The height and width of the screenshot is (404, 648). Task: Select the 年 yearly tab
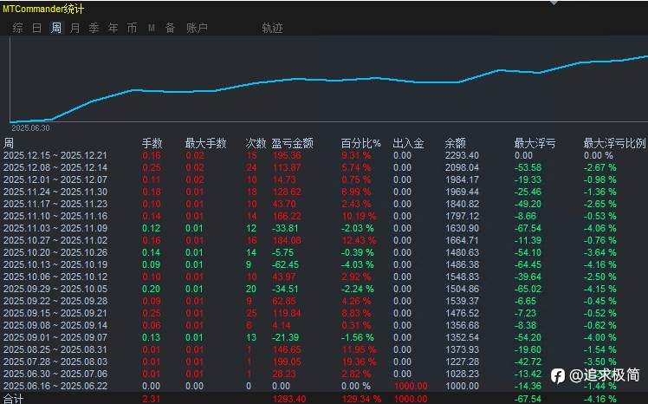pos(113,28)
